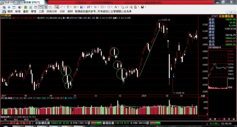Click the grayed-out window search icon
Viewport: 237px width, 127px height.
[50, 7]
